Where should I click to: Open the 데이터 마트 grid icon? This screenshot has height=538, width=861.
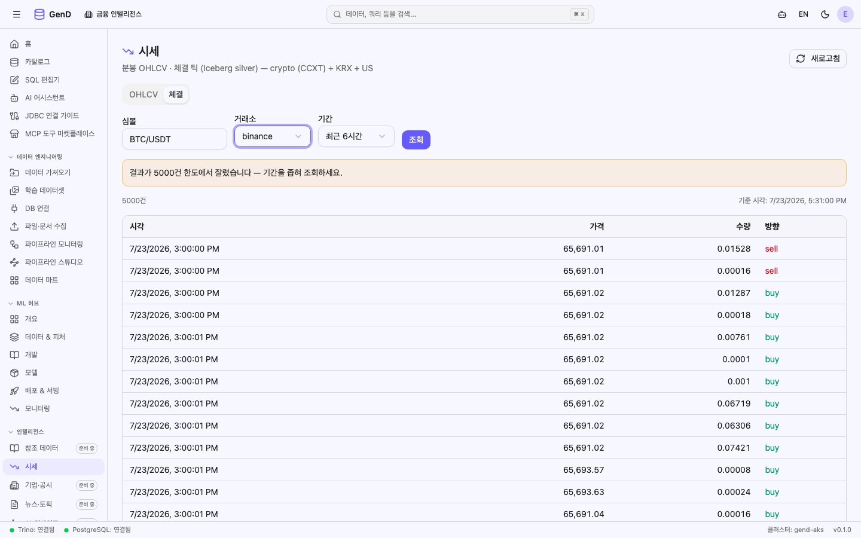click(14, 280)
